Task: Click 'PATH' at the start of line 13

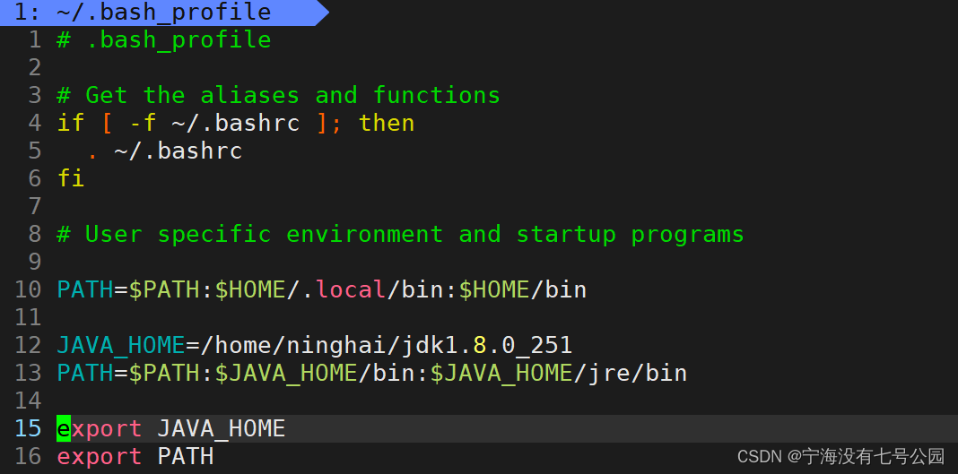Action: click(85, 373)
